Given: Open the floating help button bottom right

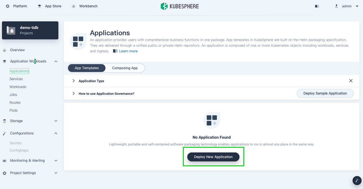Looking at the screenshot, I should pos(356,181).
